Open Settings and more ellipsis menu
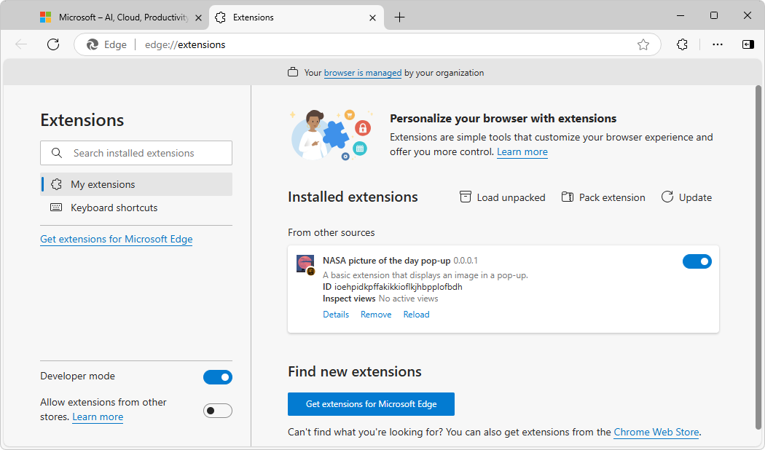Viewport: 765px width, 450px height. [x=717, y=44]
